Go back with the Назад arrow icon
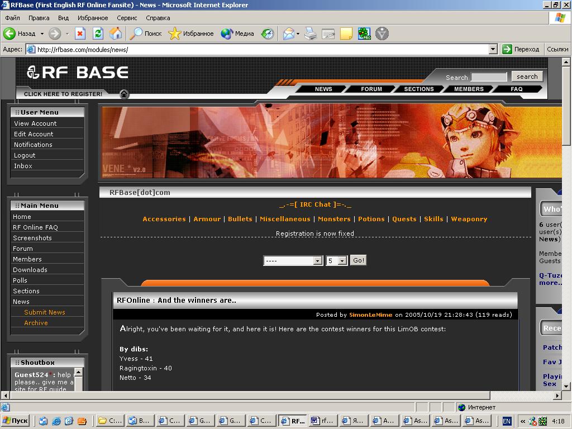The height and width of the screenshot is (429, 572). (9, 34)
